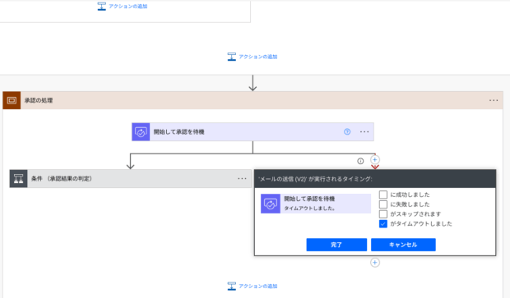Click the キャンセル button
Screen dimensions: 510x298
point(403,245)
